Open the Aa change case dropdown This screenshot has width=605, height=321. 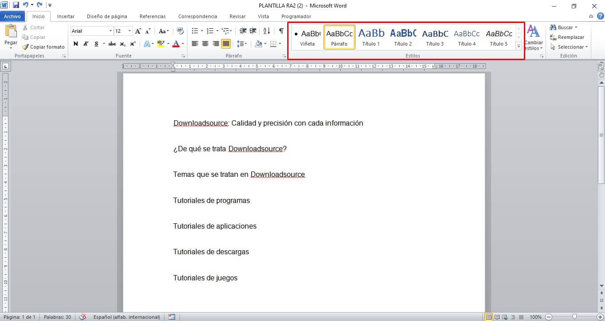(x=163, y=31)
